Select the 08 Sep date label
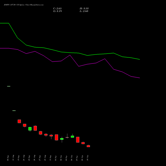 82,158
